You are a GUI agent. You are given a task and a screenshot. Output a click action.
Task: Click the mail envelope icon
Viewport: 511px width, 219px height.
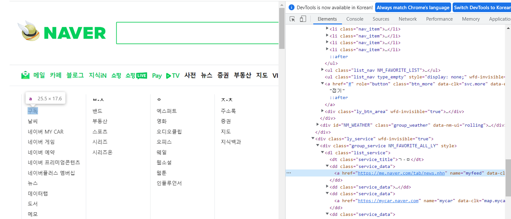25,75
